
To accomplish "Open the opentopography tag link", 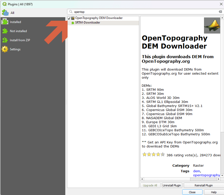I will click(x=207, y=175).
